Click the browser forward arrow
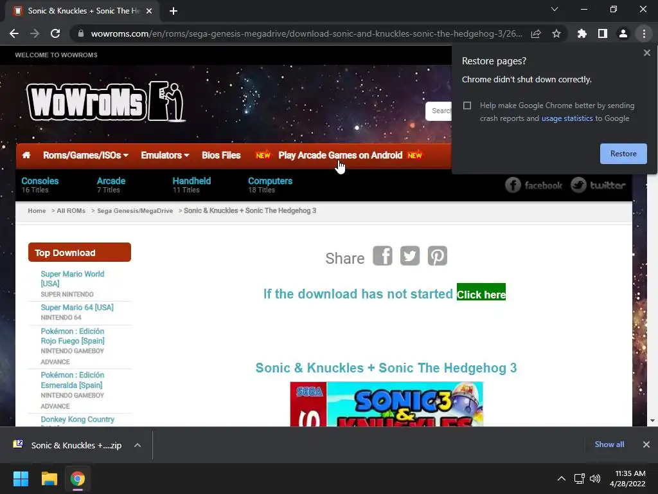 click(x=35, y=33)
